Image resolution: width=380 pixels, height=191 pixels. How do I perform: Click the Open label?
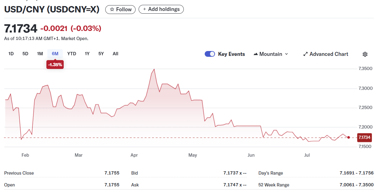[9, 185]
